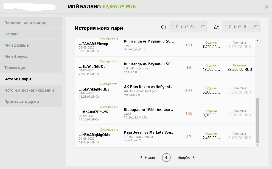
Task: Close the account dialog with X icon
Action: (x=267, y=7)
